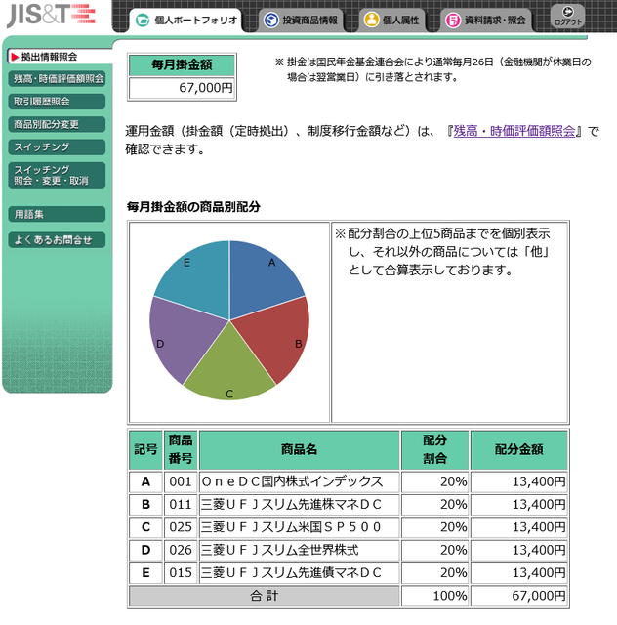Open 残高・時価評価額照会 from the sidebar

[x=57, y=79]
